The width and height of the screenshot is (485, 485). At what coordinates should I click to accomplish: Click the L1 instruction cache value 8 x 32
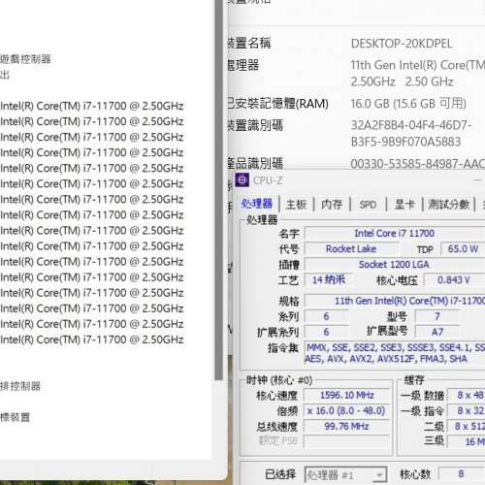pyautogui.click(x=467, y=411)
